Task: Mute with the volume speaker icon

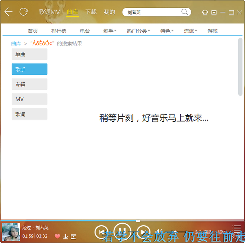Action: tap(159, 231)
